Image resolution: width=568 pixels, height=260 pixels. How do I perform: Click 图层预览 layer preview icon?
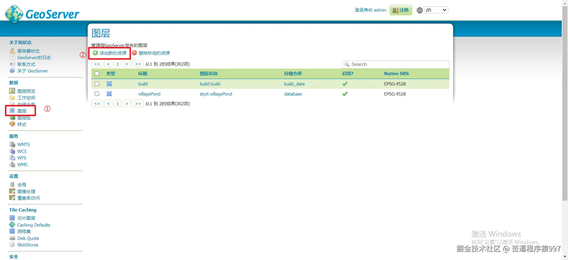[12, 91]
